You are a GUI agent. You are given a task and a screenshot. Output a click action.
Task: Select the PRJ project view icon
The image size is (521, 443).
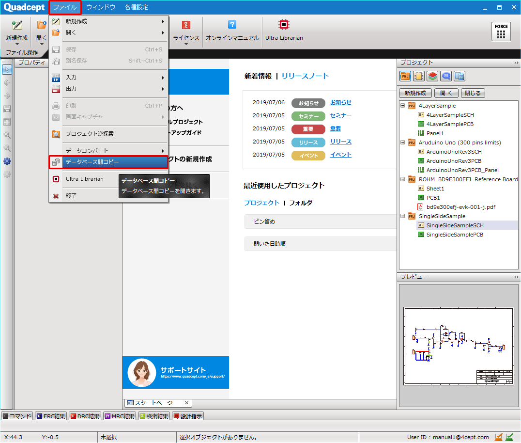pos(405,76)
